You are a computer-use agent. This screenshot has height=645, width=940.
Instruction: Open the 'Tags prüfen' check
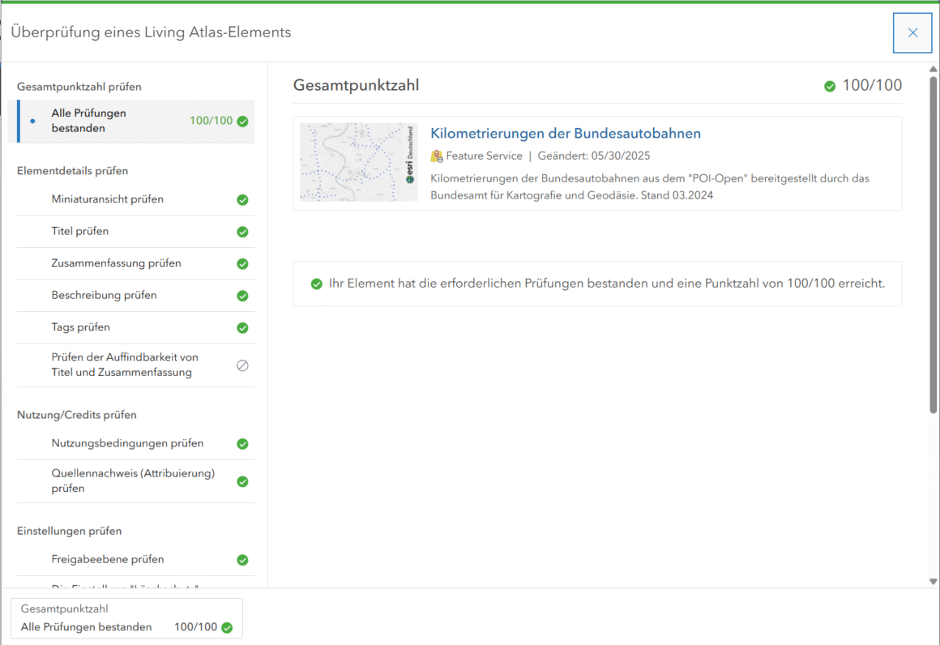click(136, 328)
